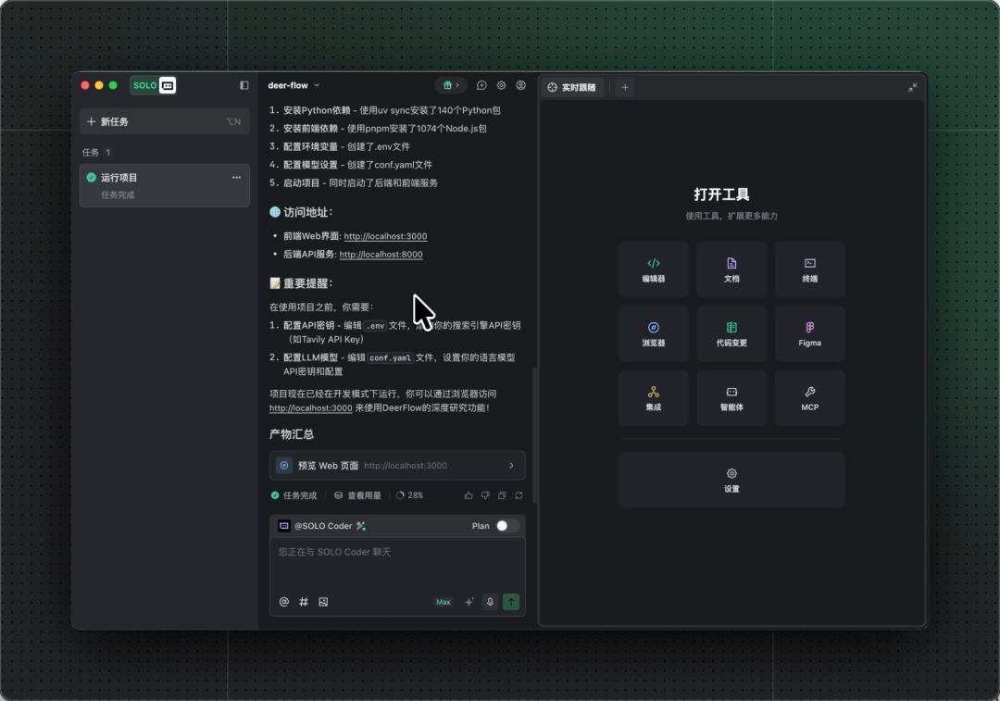The image size is (1000, 701).
Task: Open the Figma tool tile
Action: coord(809,333)
